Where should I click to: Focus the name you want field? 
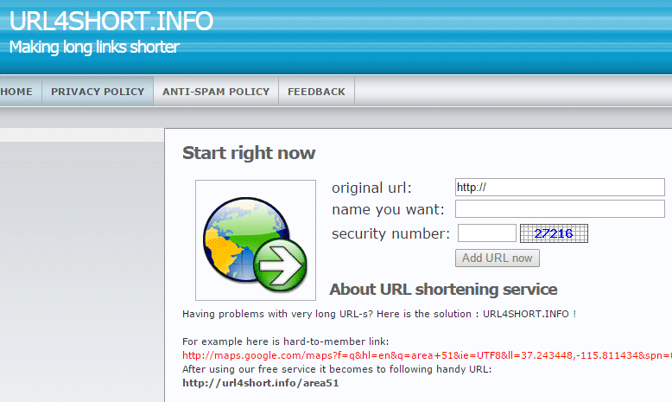(x=560, y=209)
